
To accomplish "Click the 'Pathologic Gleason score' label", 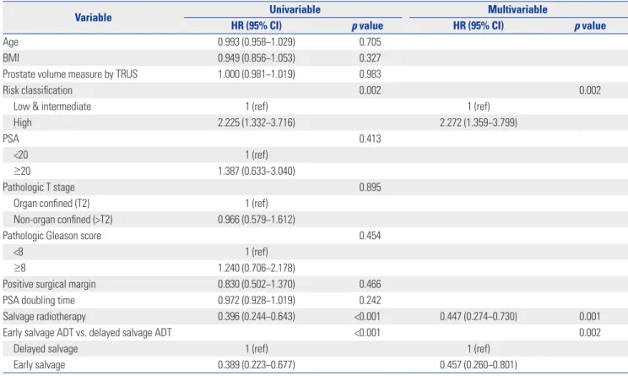I will (52, 236).
